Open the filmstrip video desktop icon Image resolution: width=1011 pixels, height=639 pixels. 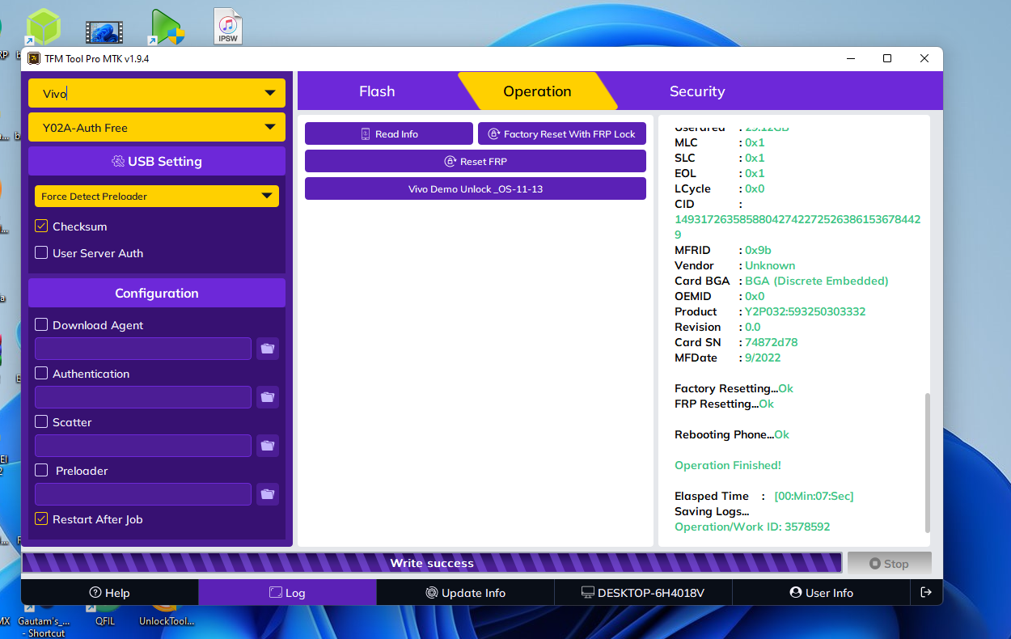pyautogui.click(x=104, y=32)
